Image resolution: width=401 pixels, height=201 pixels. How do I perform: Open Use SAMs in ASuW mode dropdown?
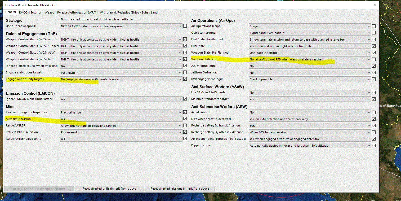click(x=310, y=93)
